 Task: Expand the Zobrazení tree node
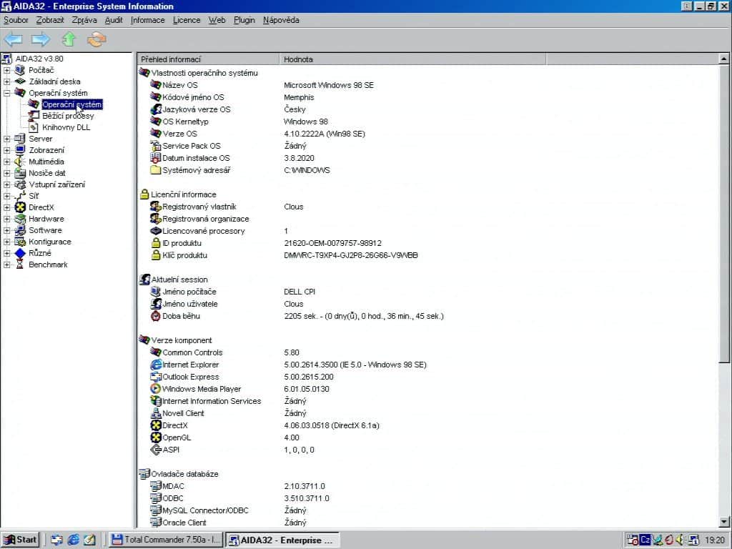[x=6, y=150]
